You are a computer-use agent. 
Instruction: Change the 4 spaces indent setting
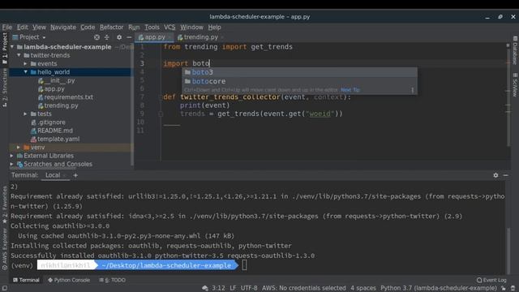[x=363, y=288]
